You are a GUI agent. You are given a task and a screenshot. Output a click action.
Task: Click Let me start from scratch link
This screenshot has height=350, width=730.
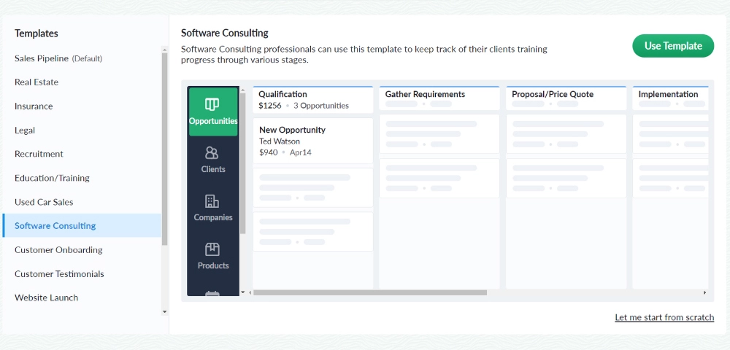tap(664, 318)
